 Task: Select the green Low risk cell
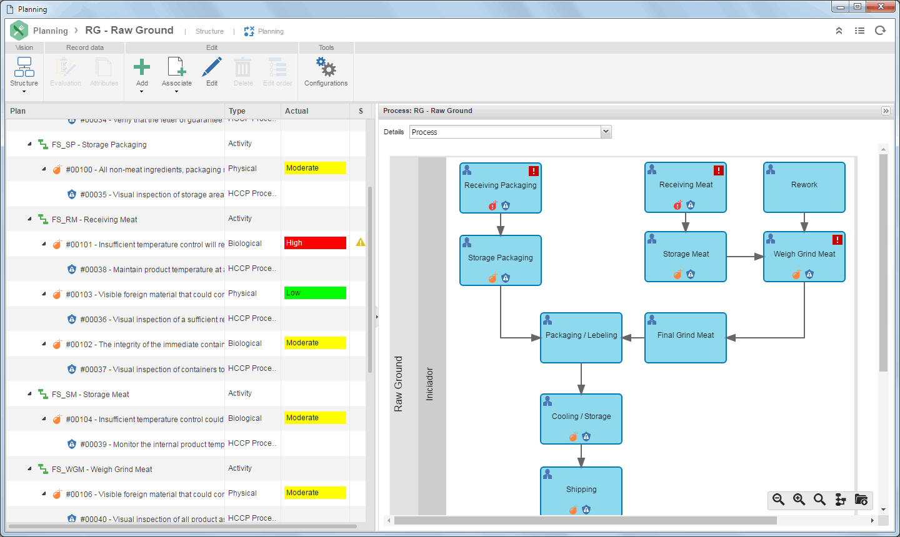(x=315, y=293)
